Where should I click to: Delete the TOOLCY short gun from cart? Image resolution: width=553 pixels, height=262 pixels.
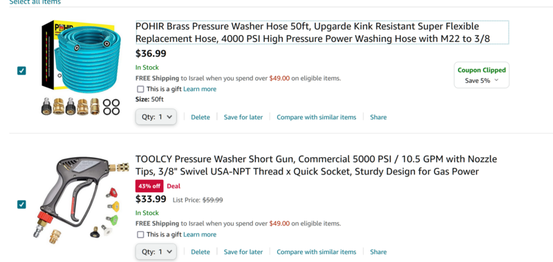200,252
